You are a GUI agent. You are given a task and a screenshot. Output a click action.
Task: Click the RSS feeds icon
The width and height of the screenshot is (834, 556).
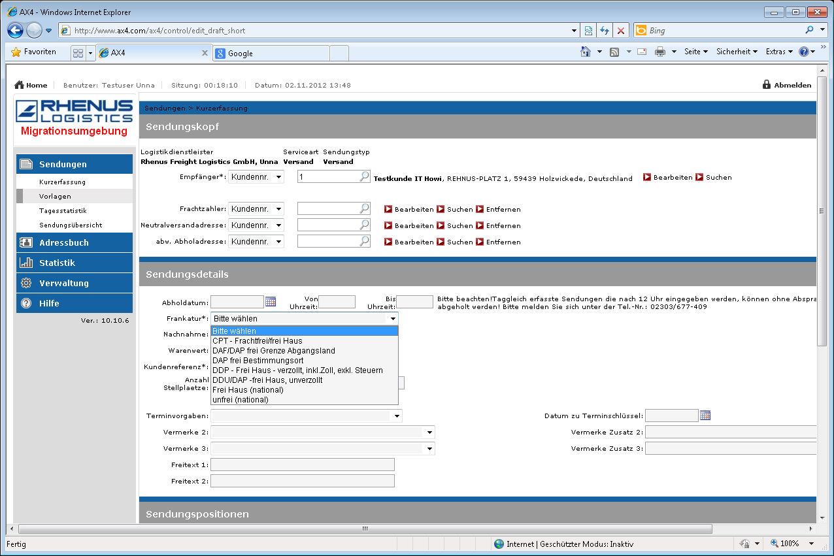click(614, 52)
